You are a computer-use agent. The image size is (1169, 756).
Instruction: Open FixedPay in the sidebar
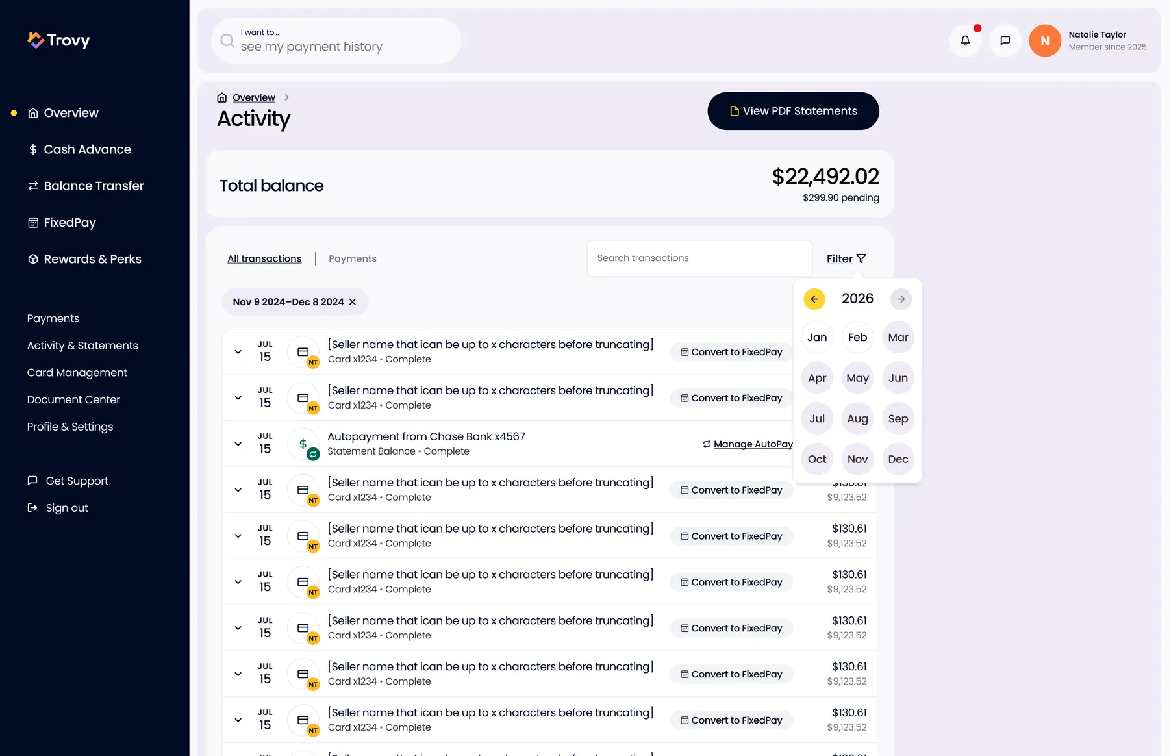tap(62, 223)
